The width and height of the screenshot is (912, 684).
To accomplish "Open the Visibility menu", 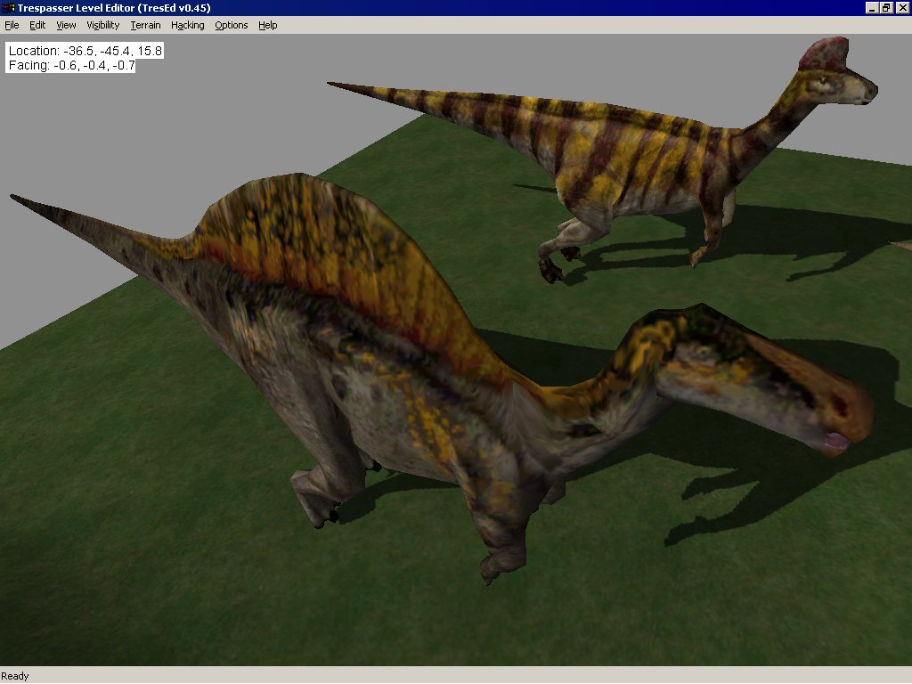I will coord(103,25).
